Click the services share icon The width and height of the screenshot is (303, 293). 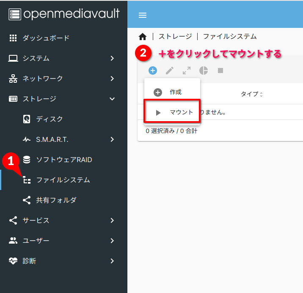point(13,220)
